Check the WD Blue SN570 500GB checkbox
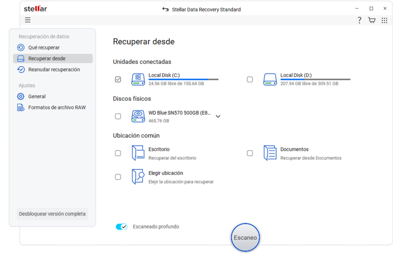The width and height of the screenshot is (397, 256). (118, 116)
